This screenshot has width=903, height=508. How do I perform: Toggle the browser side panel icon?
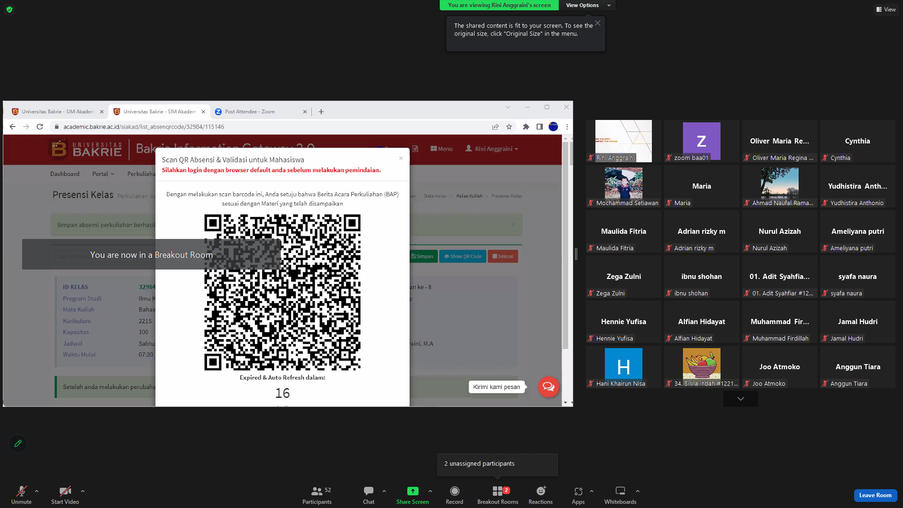click(539, 127)
